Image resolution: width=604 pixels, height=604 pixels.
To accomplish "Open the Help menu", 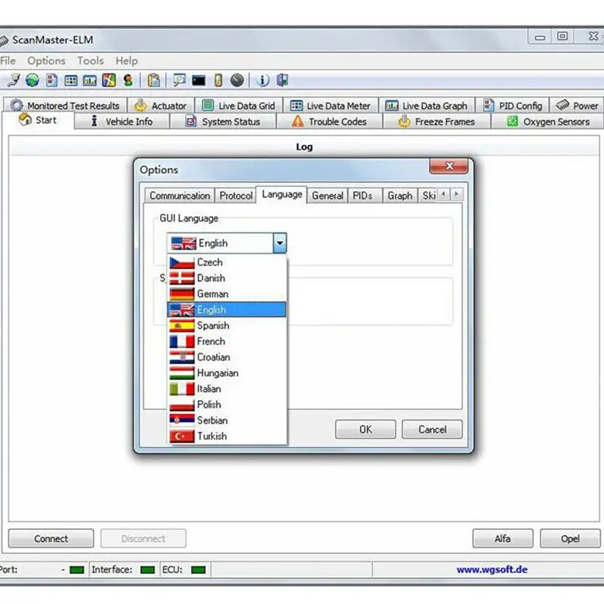I will coord(126,61).
